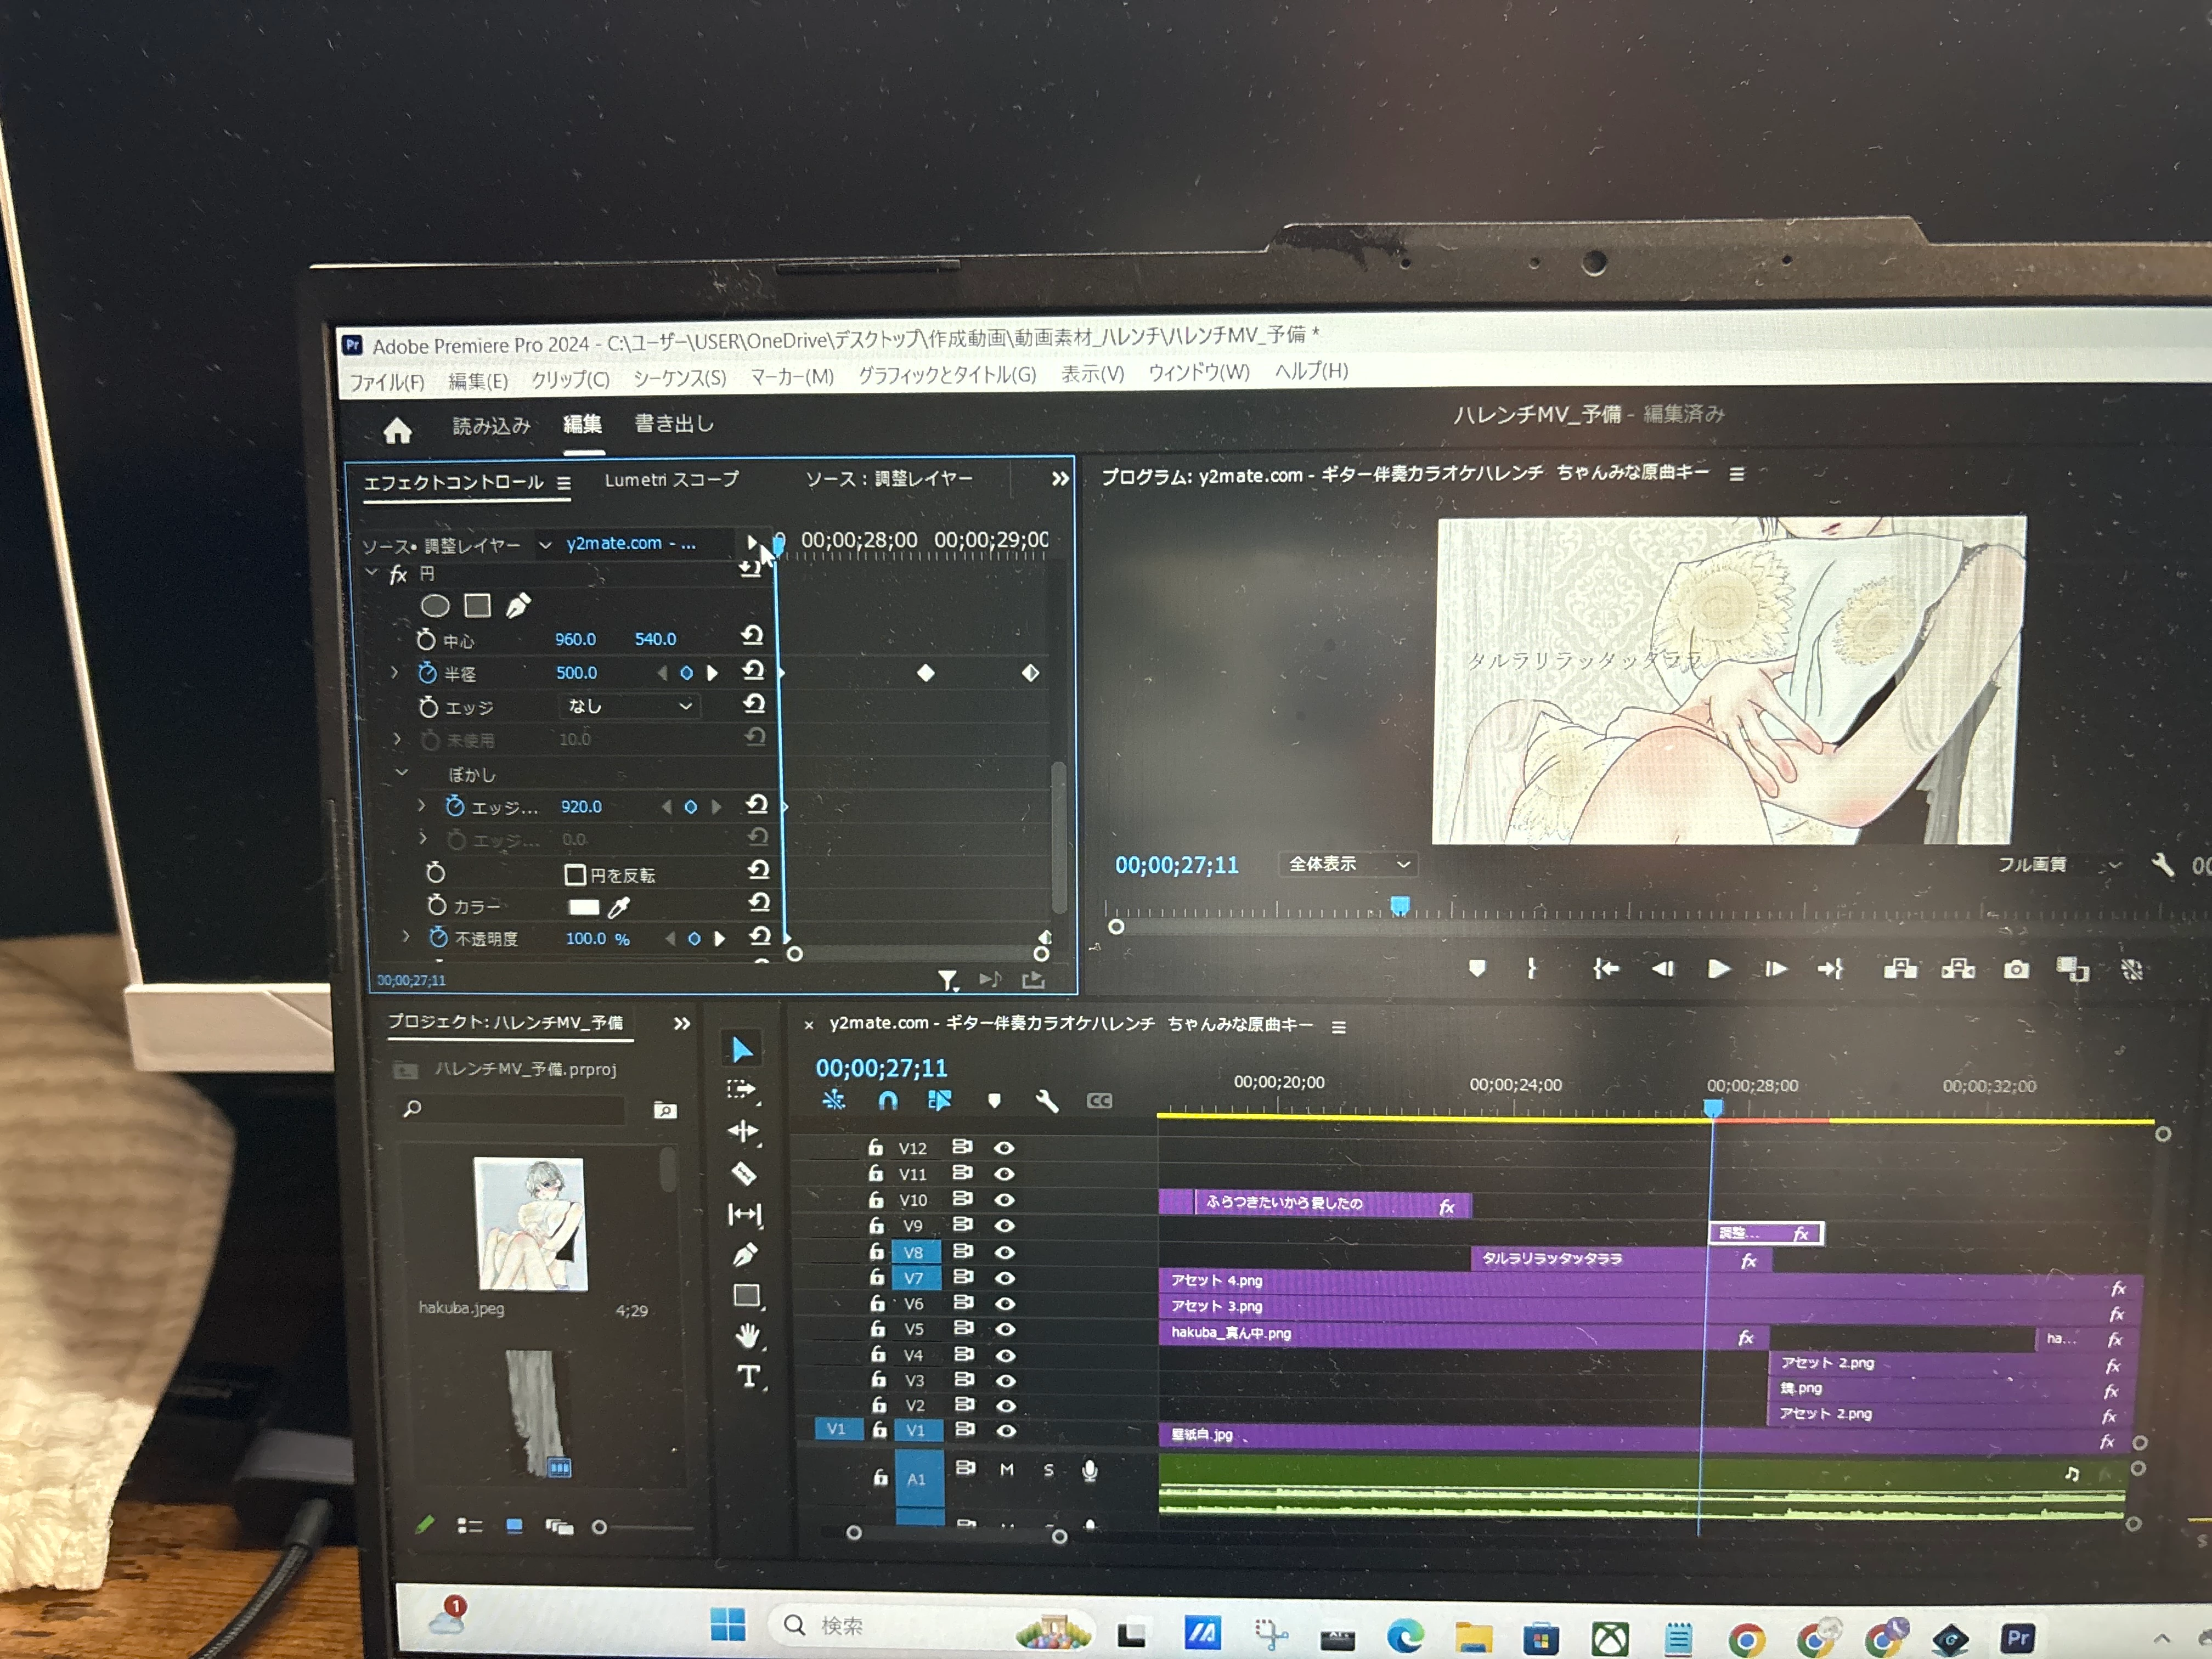Select the Type tool
The image size is (2212, 1659).
748,1376
